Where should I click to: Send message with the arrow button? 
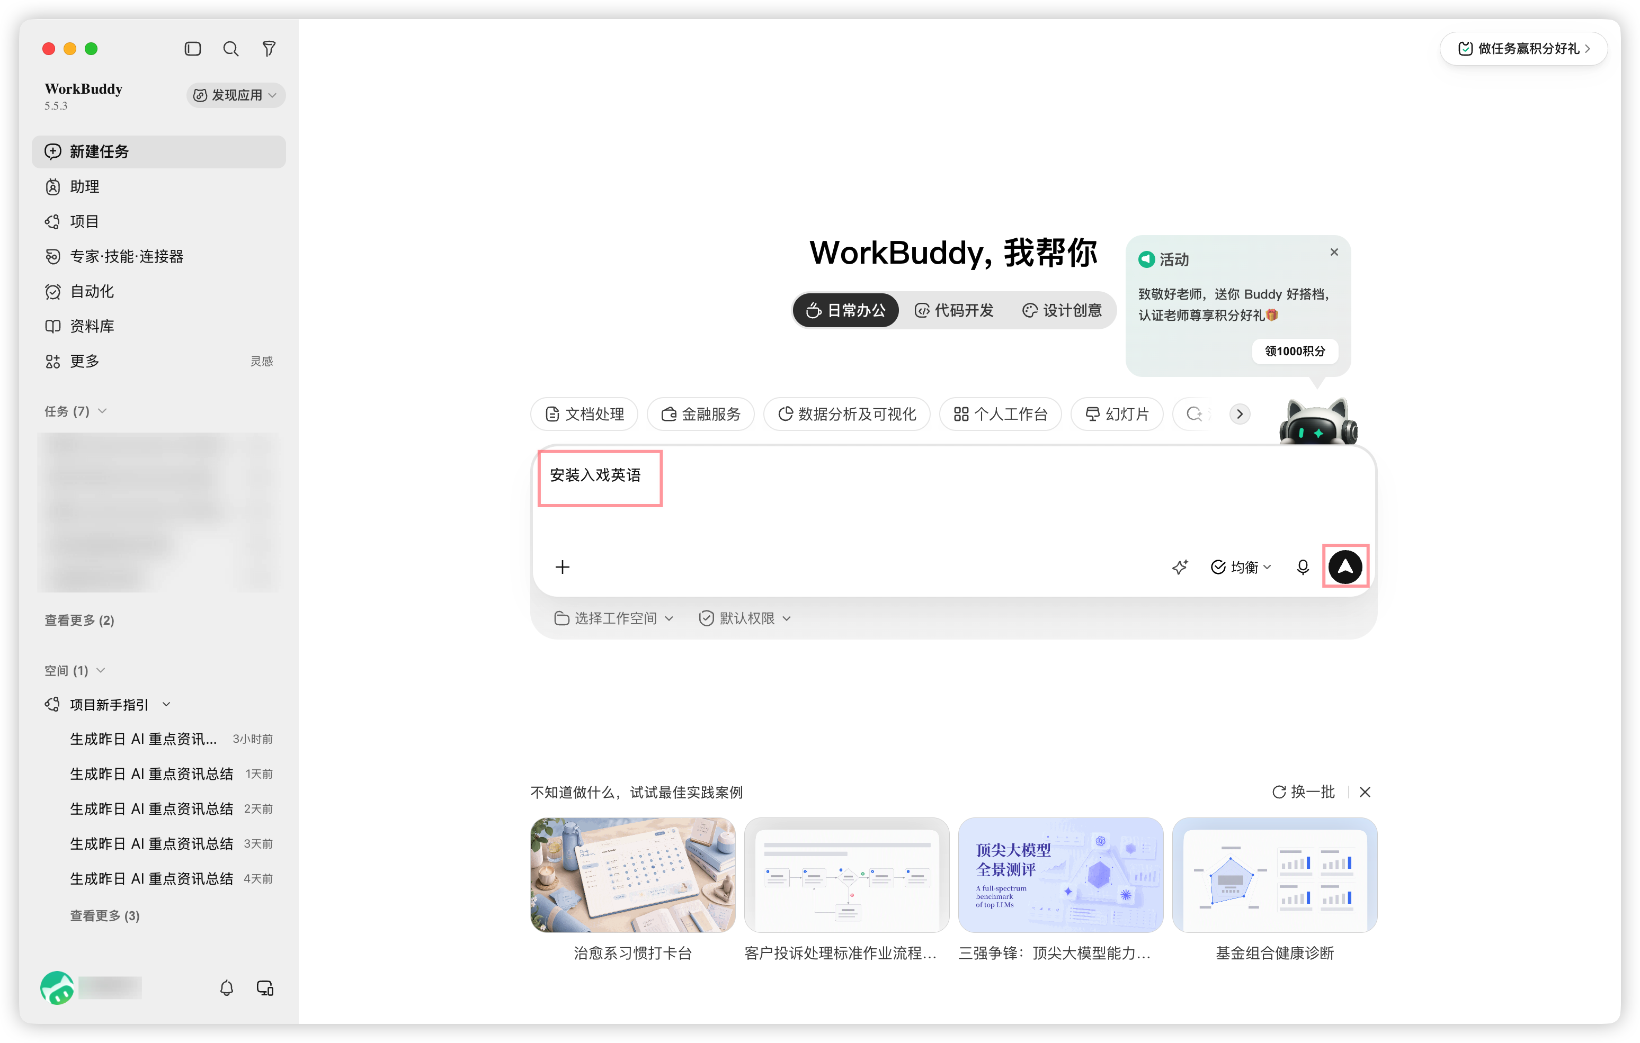(1345, 567)
